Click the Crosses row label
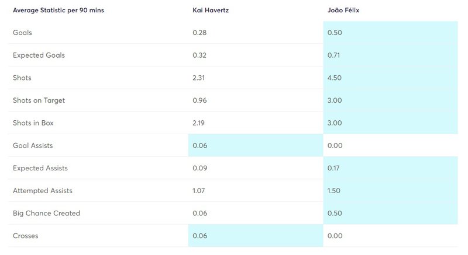Viewport: 468px width, 255px height. (25, 235)
